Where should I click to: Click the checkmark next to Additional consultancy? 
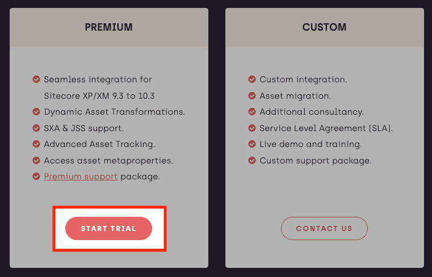pyautogui.click(x=252, y=112)
